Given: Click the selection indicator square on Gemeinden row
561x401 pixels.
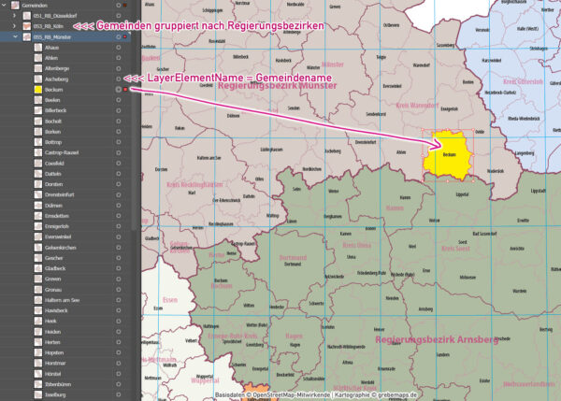Looking at the screenshot, I should (x=125, y=6).
